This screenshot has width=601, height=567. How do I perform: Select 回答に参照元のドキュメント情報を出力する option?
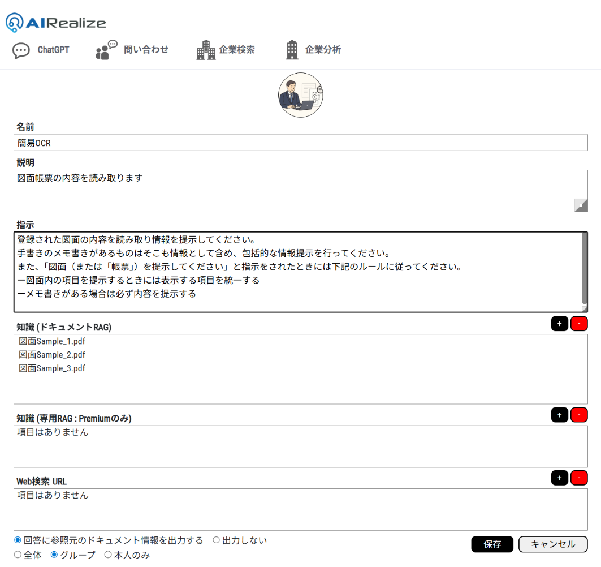point(18,540)
